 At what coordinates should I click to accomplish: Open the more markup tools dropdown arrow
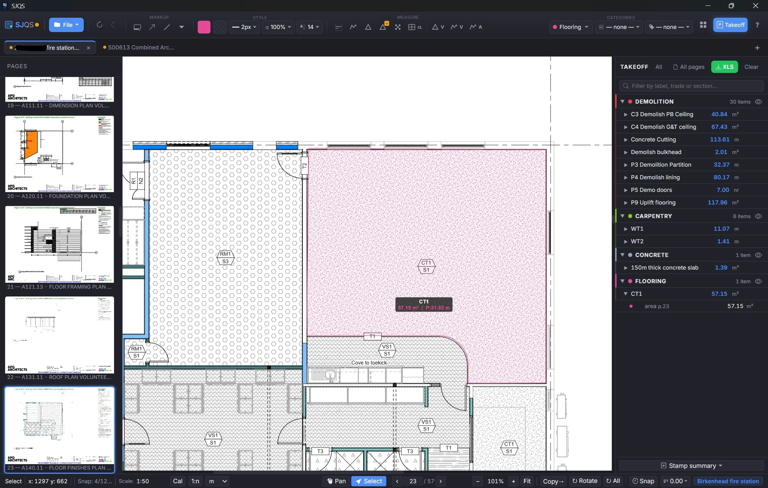coord(181,27)
